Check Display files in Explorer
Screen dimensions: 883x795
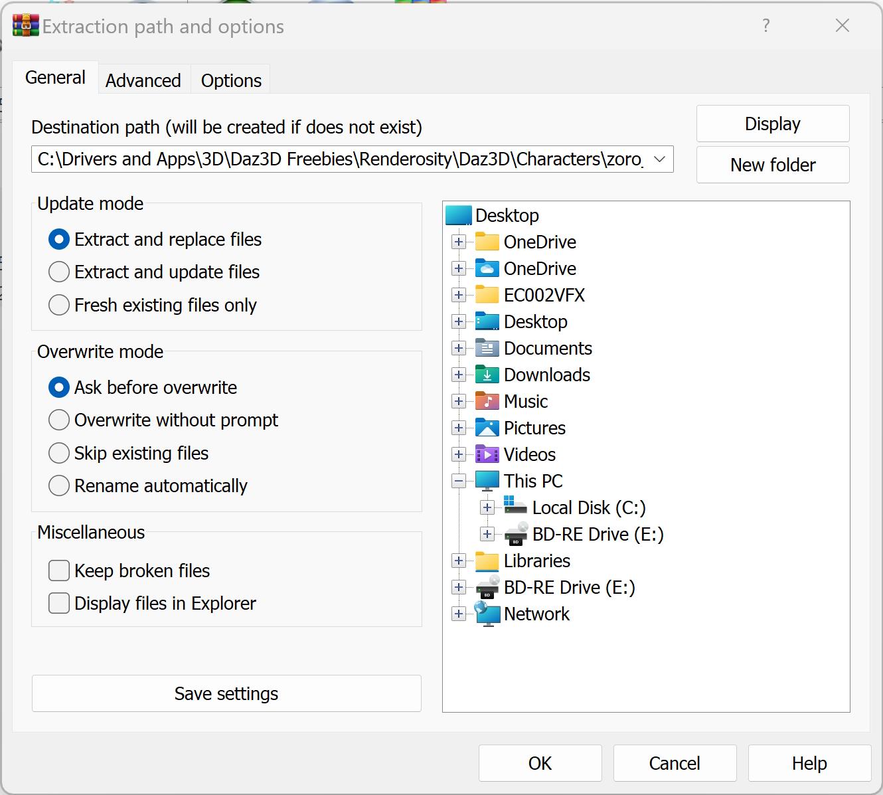(58, 602)
